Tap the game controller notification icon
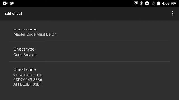This screenshot has width=179, height=100. tap(12, 3)
